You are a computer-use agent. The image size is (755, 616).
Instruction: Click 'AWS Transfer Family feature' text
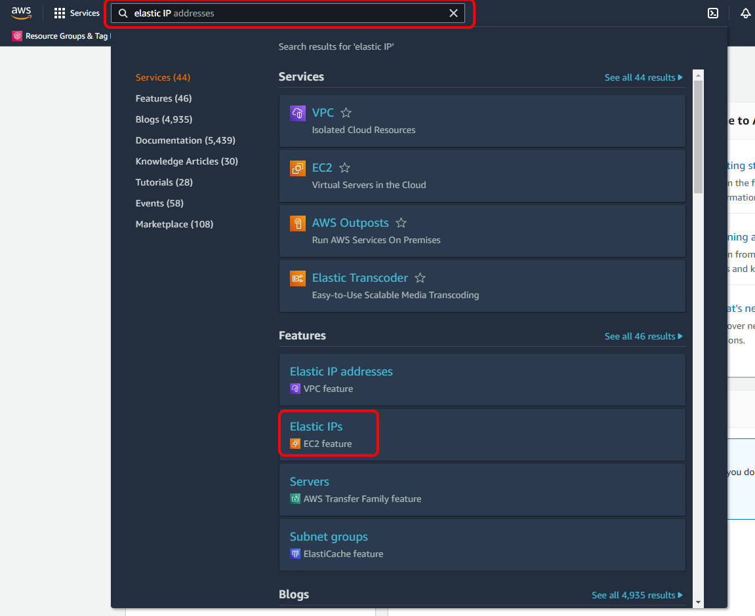(x=362, y=499)
